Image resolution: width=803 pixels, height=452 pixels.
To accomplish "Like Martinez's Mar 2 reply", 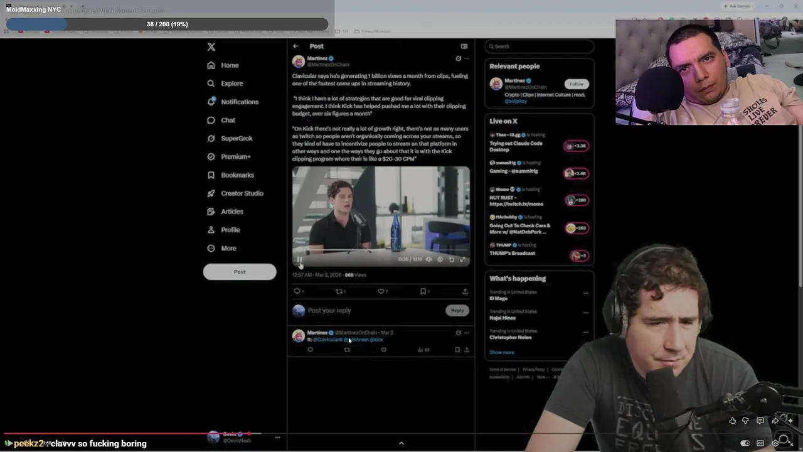I will pos(383,350).
